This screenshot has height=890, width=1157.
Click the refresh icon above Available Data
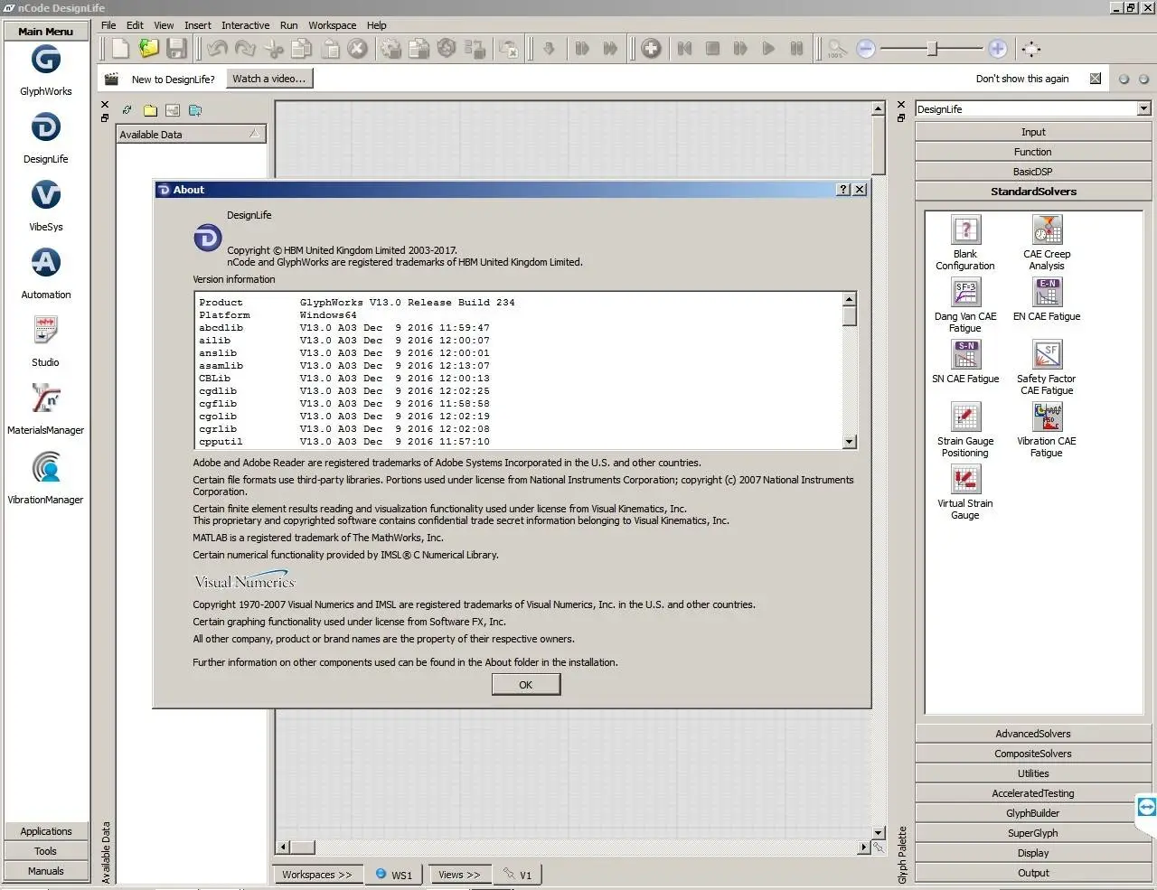(x=127, y=110)
